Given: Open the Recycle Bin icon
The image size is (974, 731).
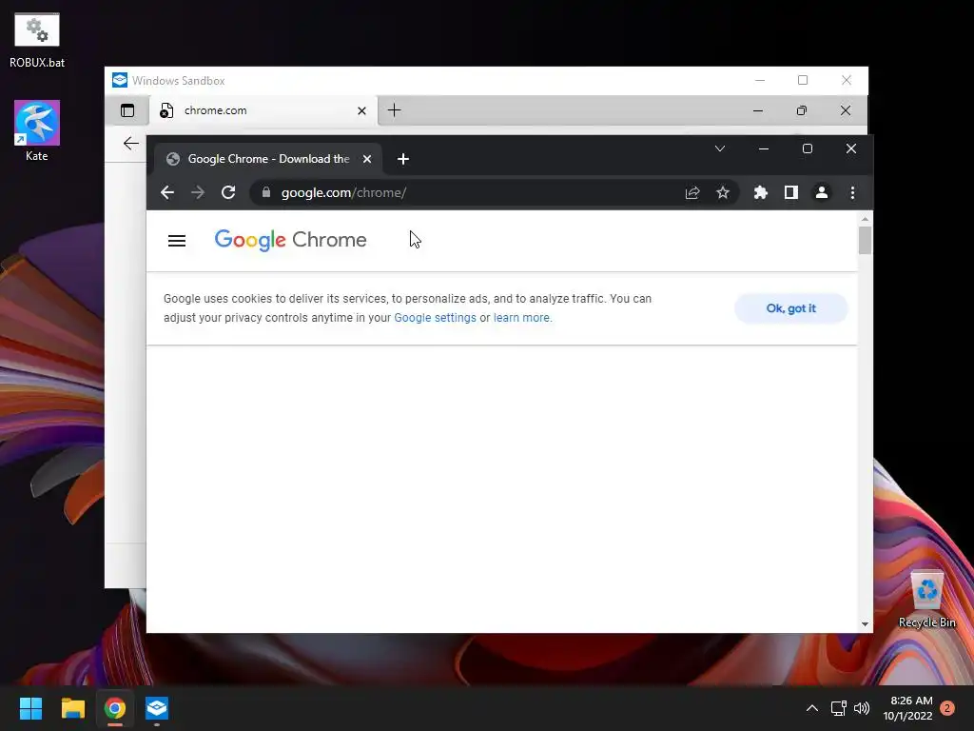Looking at the screenshot, I should tap(926, 600).
